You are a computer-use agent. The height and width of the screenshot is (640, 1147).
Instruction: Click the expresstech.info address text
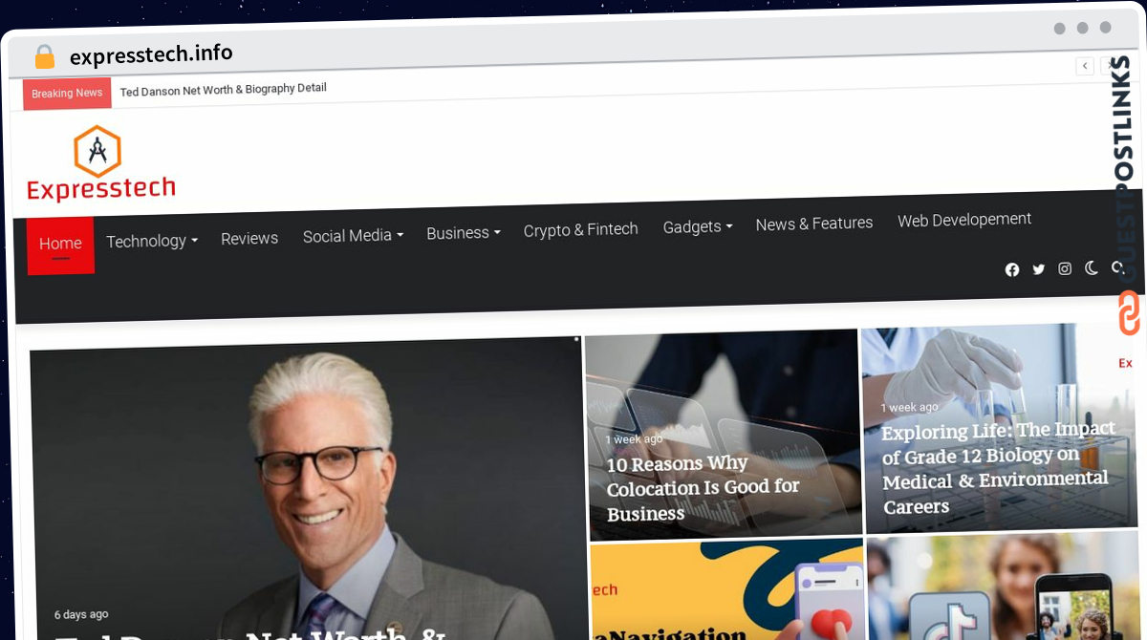coord(151,54)
